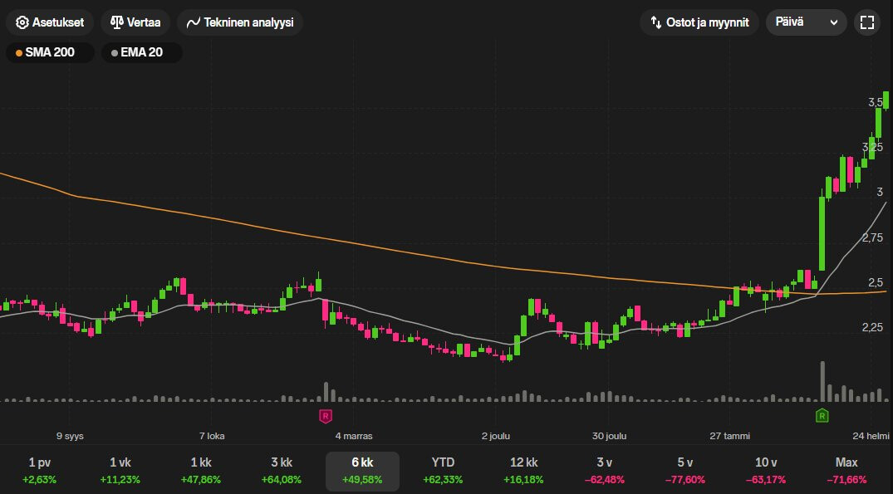
Task: Expand the Päivä interval dropdown
Action: tap(806, 22)
